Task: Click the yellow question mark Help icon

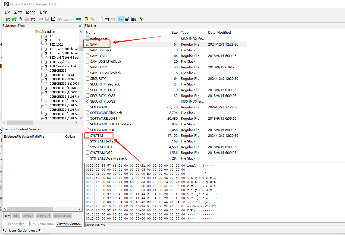Action: (x=141, y=19)
